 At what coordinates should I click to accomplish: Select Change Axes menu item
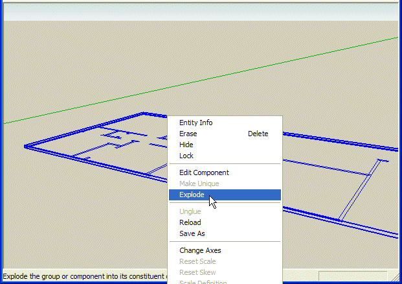click(x=200, y=250)
